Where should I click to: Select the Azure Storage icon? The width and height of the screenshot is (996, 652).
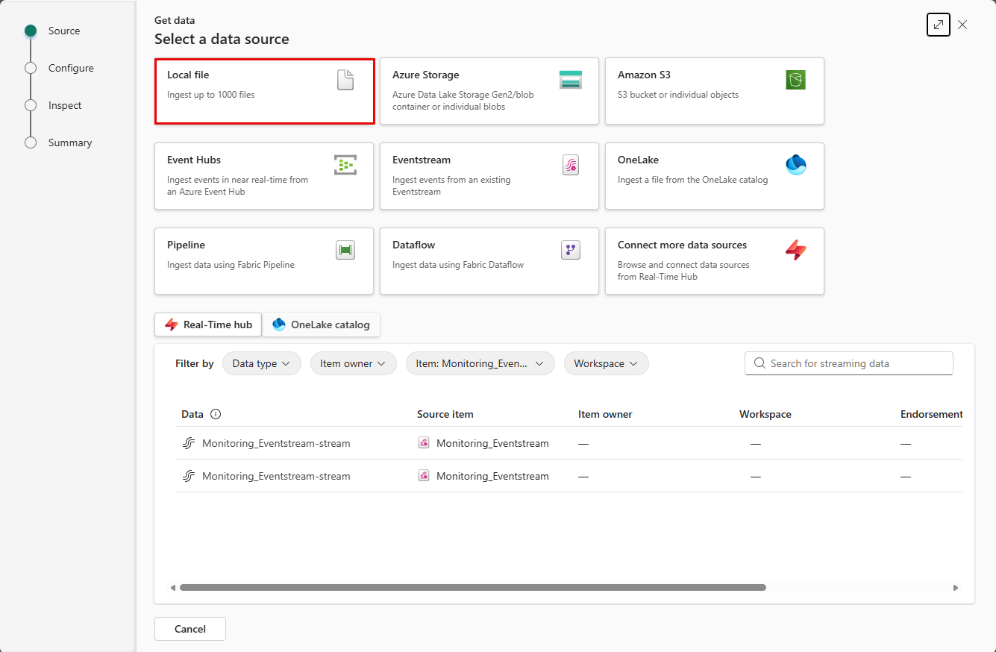(x=571, y=80)
